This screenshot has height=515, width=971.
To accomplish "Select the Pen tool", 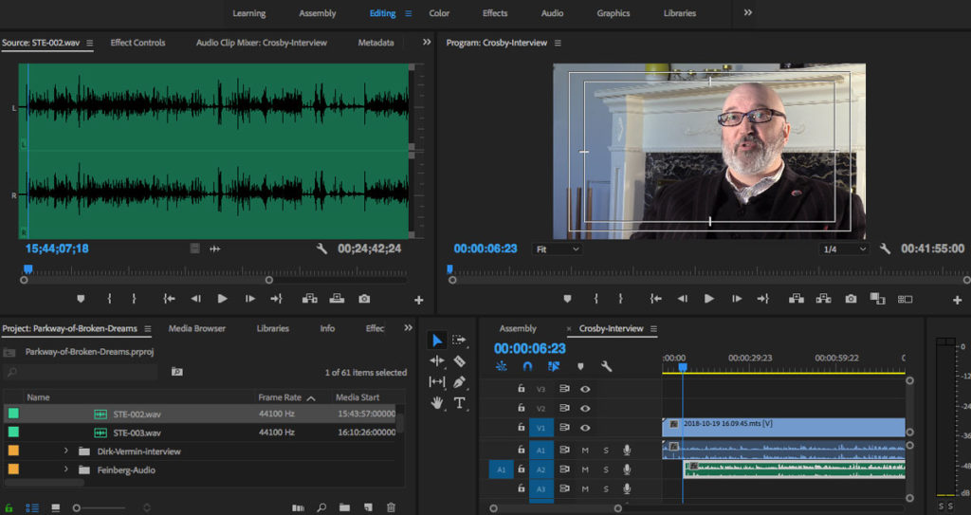I will click(x=459, y=382).
